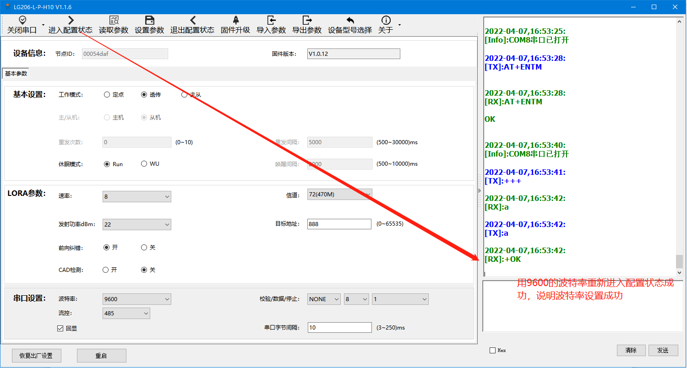
Task: Click the 读取参数 (read parameters) icon
Action: [x=114, y=20]
